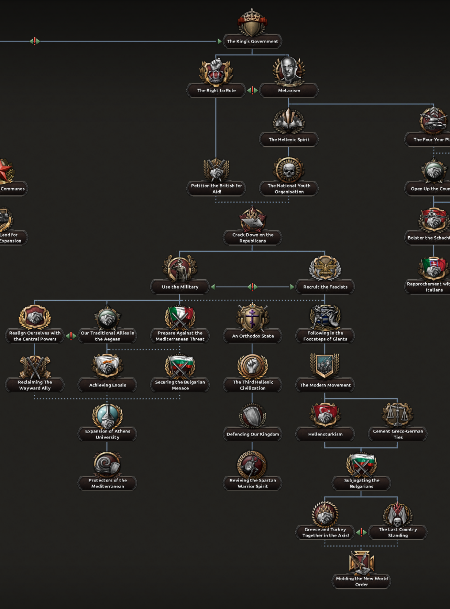The width and height of the screenshot is (450, 609).
Task: Click the Use the Military label
Action: tap(180, 287)
